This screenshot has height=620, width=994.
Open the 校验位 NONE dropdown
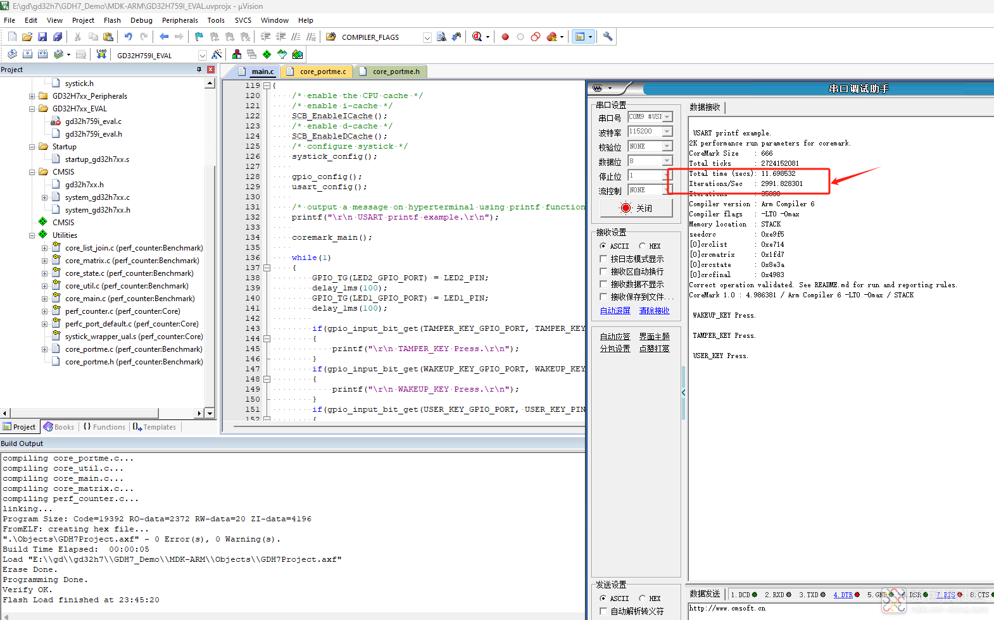[x=667, y=146]
